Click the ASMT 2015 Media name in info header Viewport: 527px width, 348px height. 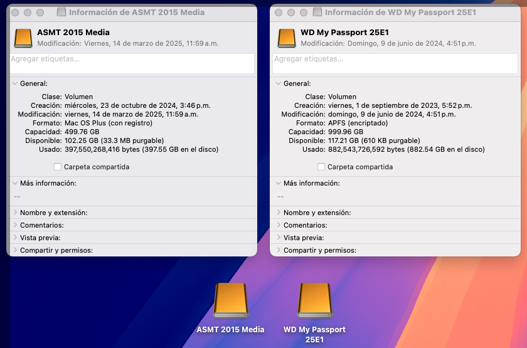point(73,32)
